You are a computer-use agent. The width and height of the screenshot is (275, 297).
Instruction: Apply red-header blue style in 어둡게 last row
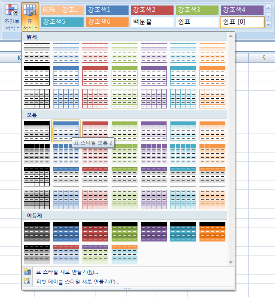(x=66, y=255)
